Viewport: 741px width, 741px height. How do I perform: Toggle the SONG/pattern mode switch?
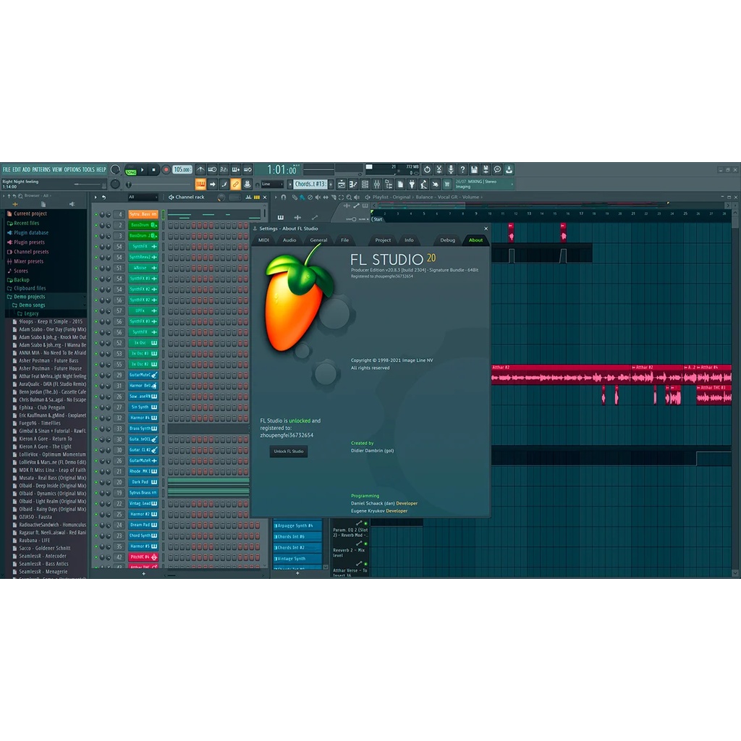pyautogui.click(x=131, y=171)
